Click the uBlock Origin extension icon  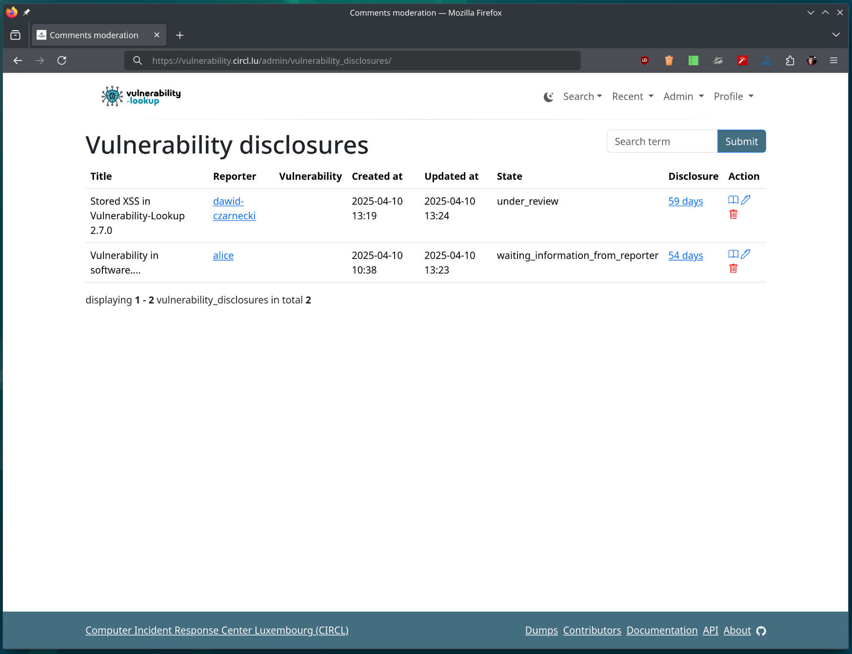645,60
